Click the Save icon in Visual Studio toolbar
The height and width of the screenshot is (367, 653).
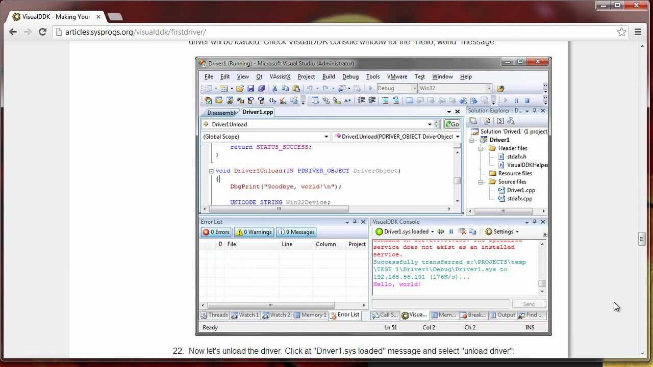click(x=250, y=89)
